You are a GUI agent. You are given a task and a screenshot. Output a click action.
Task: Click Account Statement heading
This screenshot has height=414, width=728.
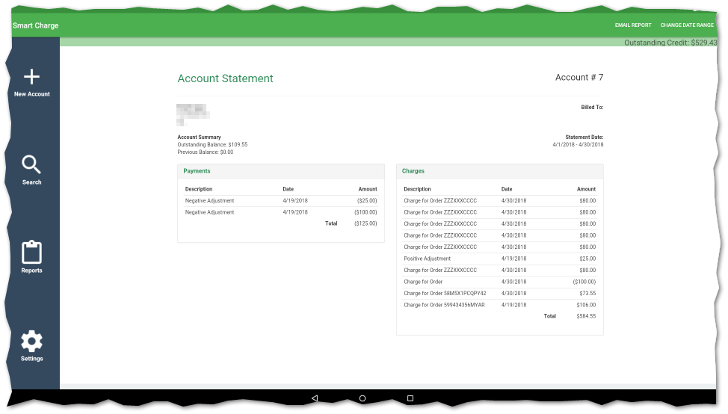[225, 78]
